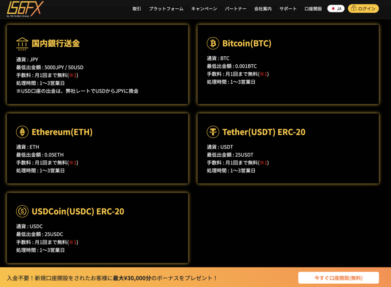
Task: Click 処理時間 line in bank transfer card
Action: coord(40,83)
